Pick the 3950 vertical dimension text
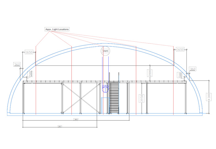216x149 pixels. [141, 98]
